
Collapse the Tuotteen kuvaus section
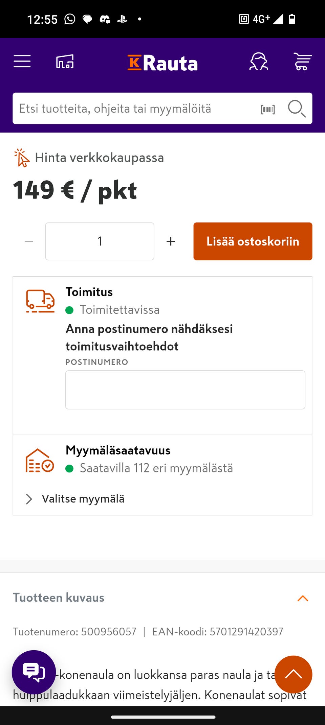click(303, 597)
